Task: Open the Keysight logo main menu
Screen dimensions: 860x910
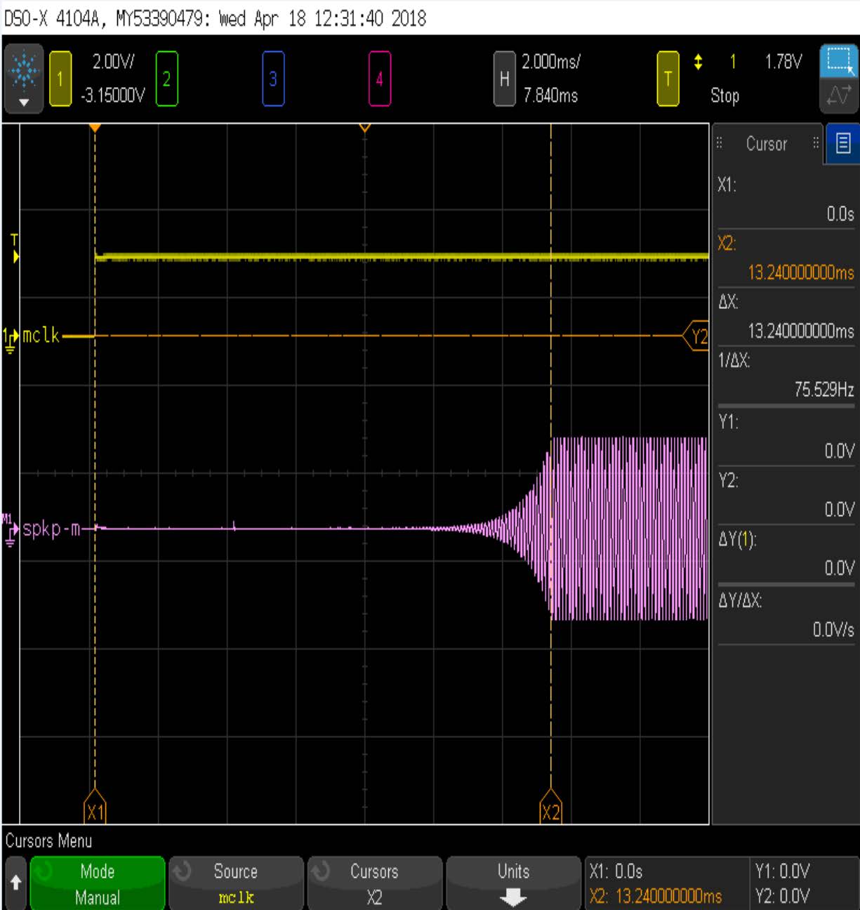Action: (24, 78)
